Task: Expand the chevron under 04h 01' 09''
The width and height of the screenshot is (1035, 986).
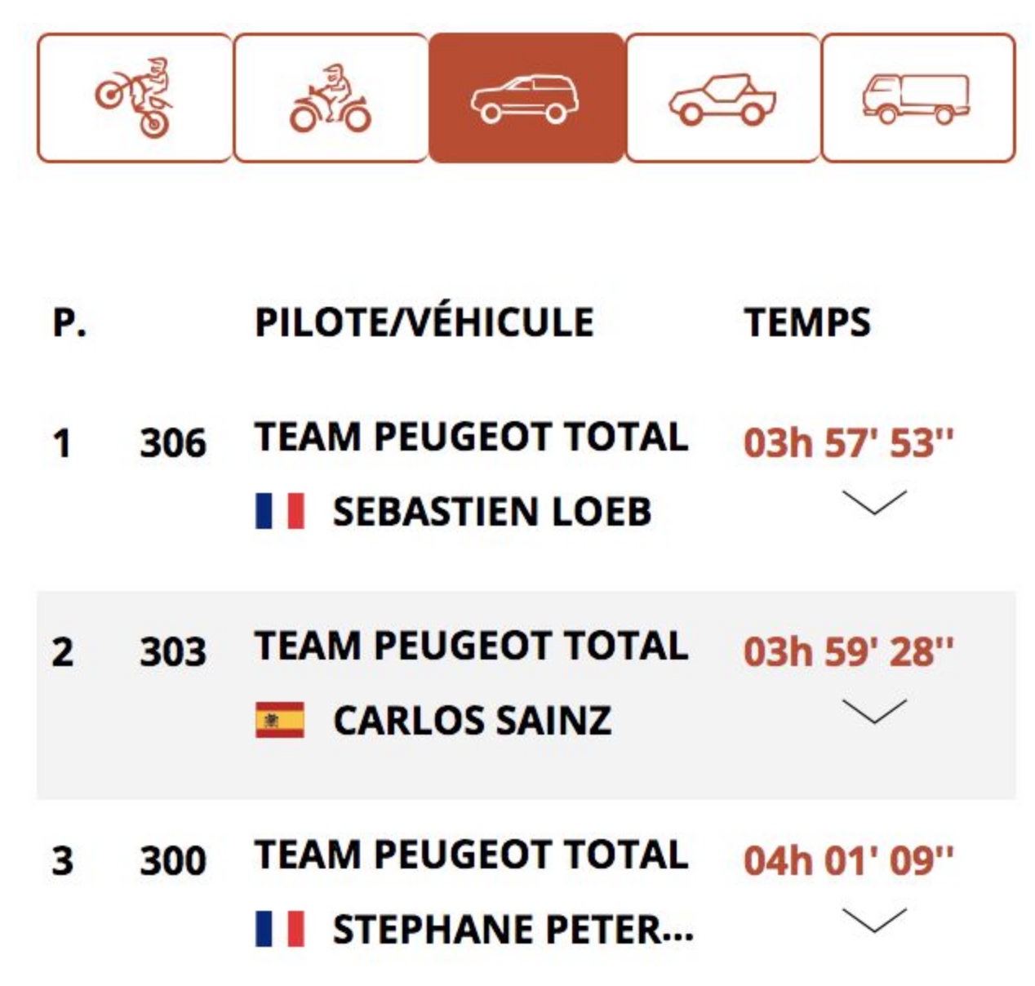Action: [874, 920]
